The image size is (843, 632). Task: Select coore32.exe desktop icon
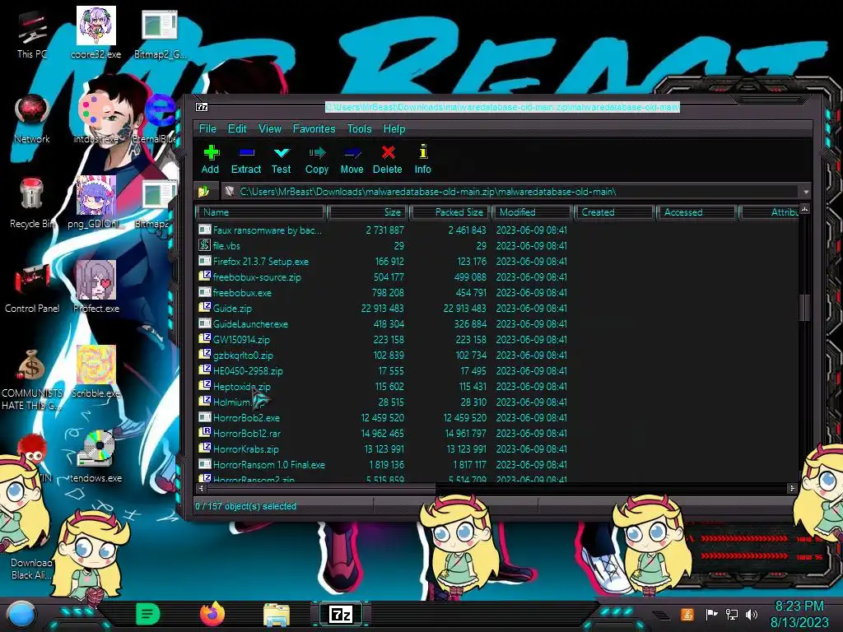click(x=95, y=32)
